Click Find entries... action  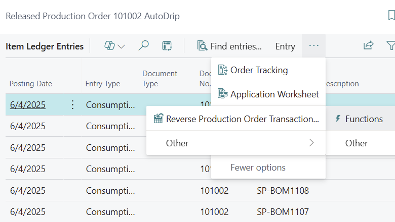[230, 46]
